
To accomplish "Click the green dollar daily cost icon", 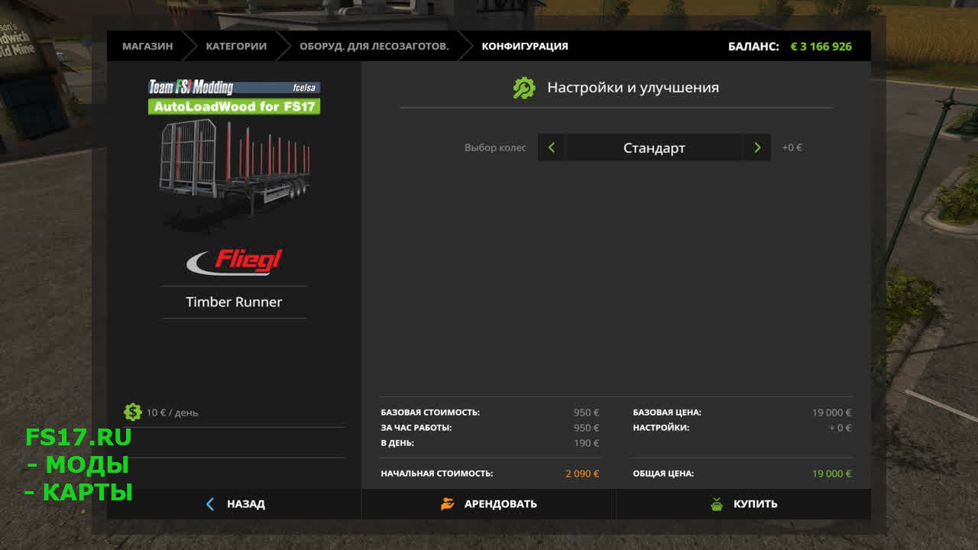I will click(x=133, y=412).
